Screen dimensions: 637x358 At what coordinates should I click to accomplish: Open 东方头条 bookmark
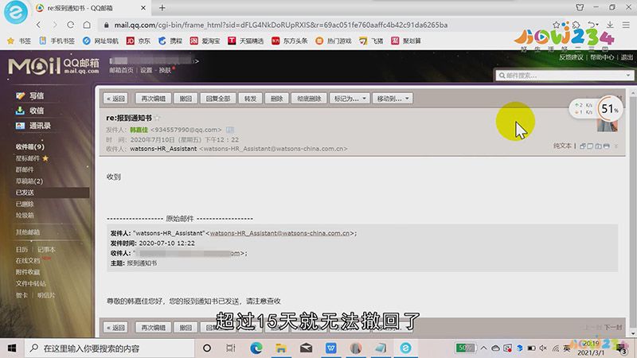coord(290,41)
